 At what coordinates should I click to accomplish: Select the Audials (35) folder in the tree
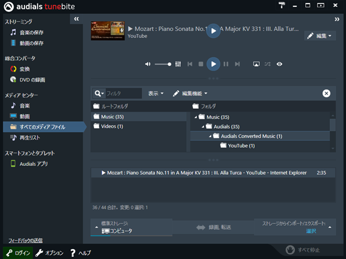tap(223, 126)
